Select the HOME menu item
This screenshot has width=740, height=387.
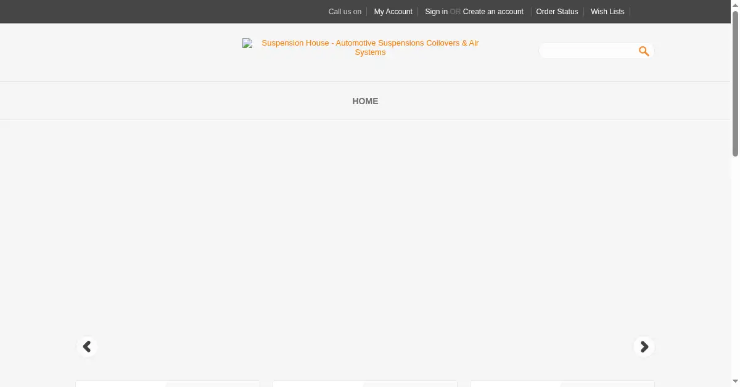pyautogui.click(x=365, y=101)
